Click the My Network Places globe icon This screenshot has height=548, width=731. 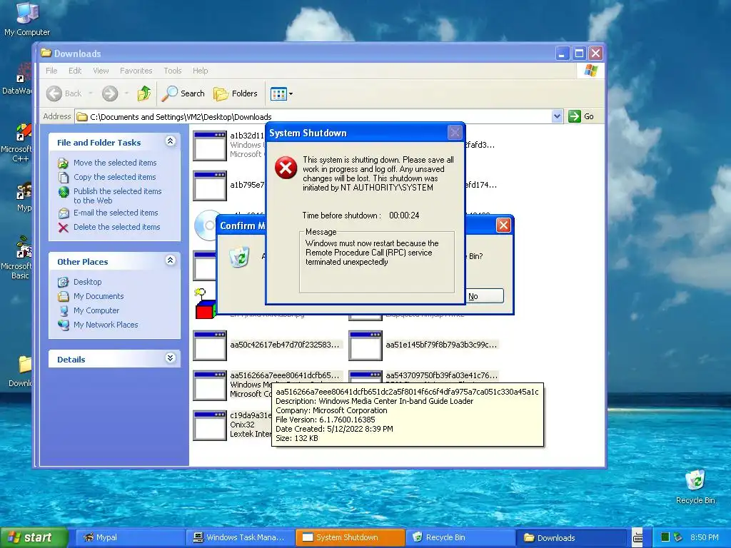pos(64,325)
